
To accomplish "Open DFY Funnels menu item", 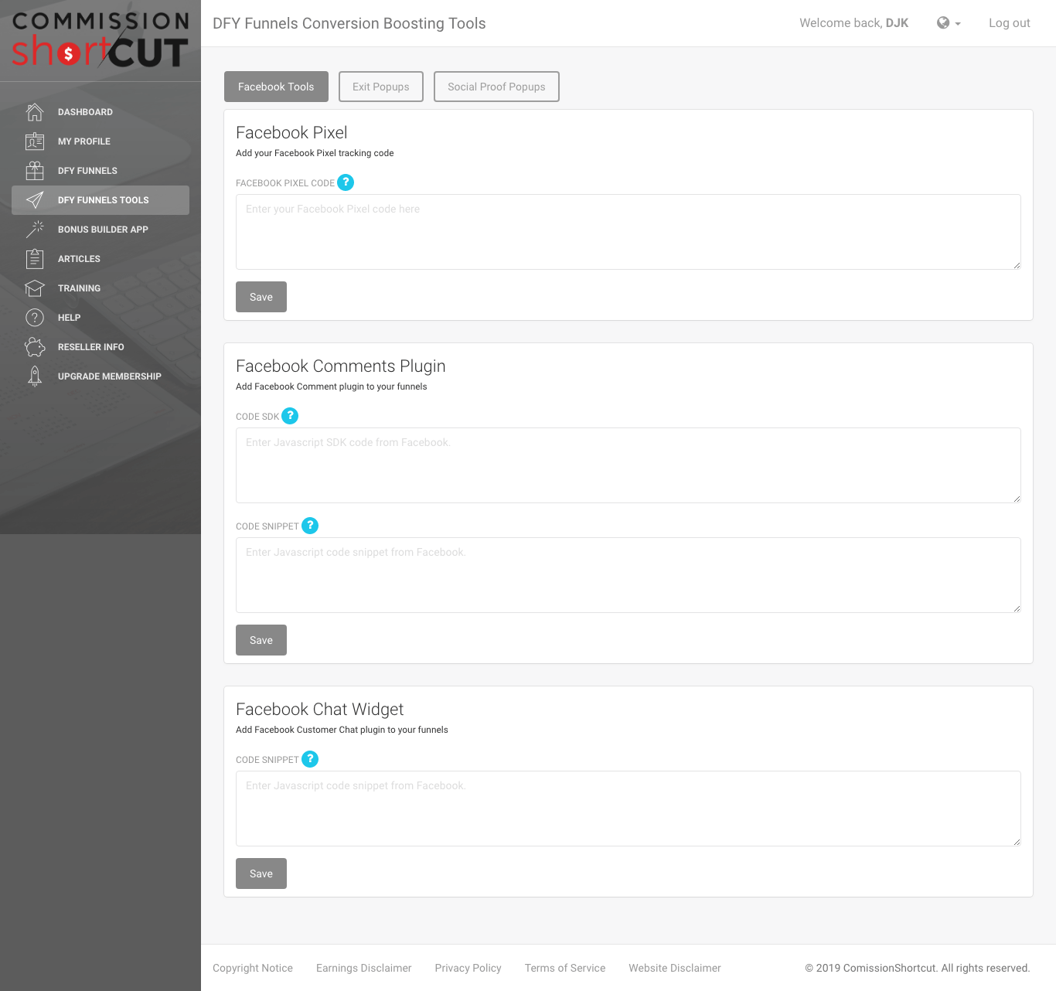I will point(100,171).
